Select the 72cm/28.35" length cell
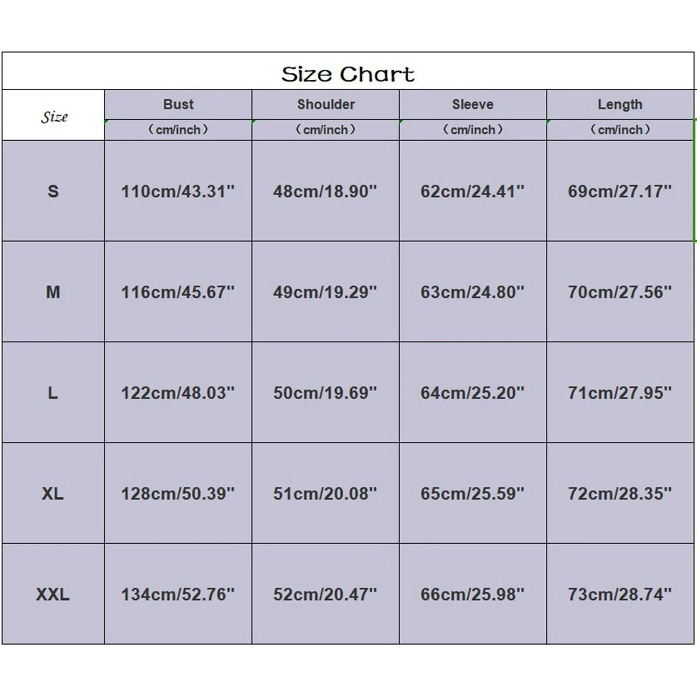The height and width of the screenshot is (697, 697). [x=620, y=494]
